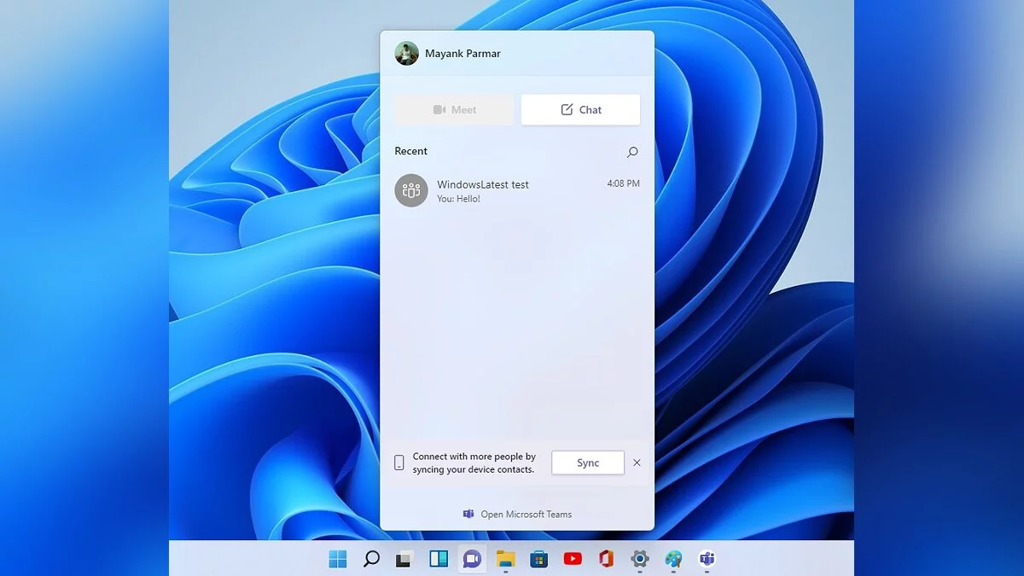1024x576 pixels.
Task: Open Microsoft Teams link at bottom
Action: (517, 514)
